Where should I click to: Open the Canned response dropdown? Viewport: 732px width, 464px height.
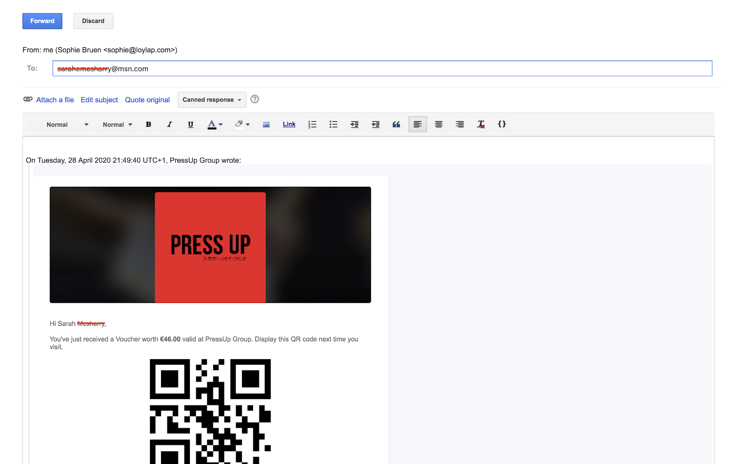[x=212, y=100]
